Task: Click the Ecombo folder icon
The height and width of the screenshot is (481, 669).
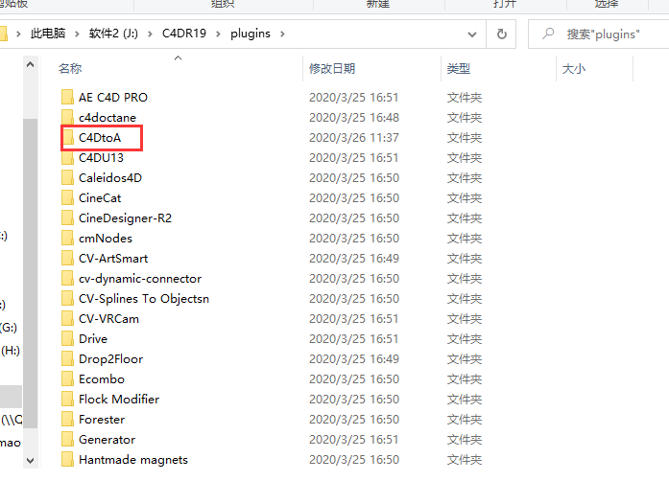Action: click(x=67, y=378)
